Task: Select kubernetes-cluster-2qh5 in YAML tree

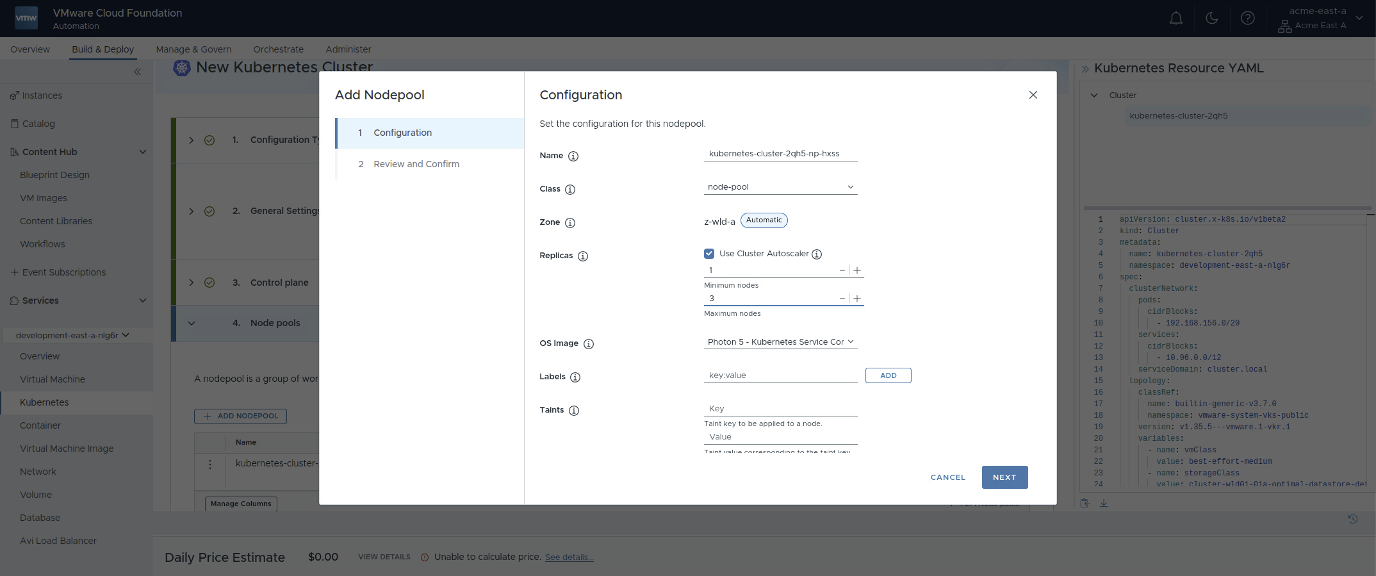Action: point(1179,116)
